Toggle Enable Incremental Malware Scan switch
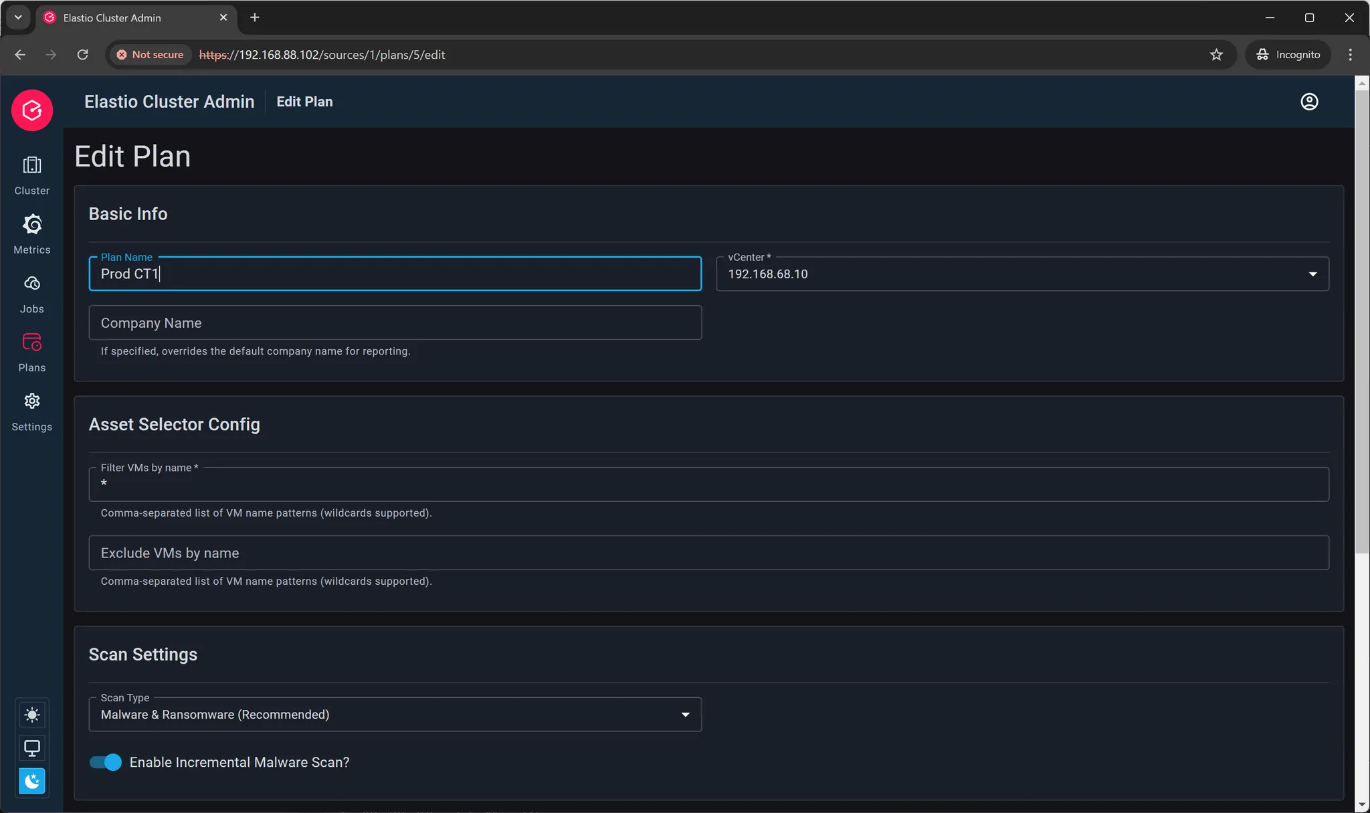This screenshot has height=813, width=1370. pyautogui.click(x=106, y=762)
